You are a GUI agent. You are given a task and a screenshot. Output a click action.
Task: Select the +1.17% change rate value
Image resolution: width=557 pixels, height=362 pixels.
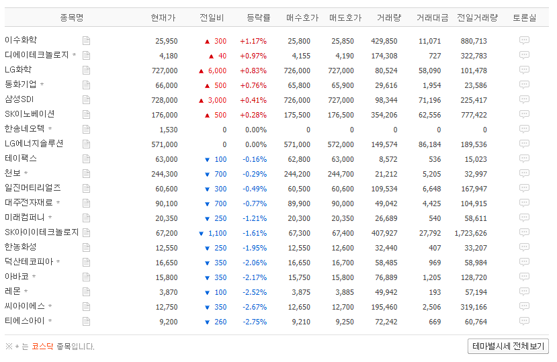coord(253,41)
